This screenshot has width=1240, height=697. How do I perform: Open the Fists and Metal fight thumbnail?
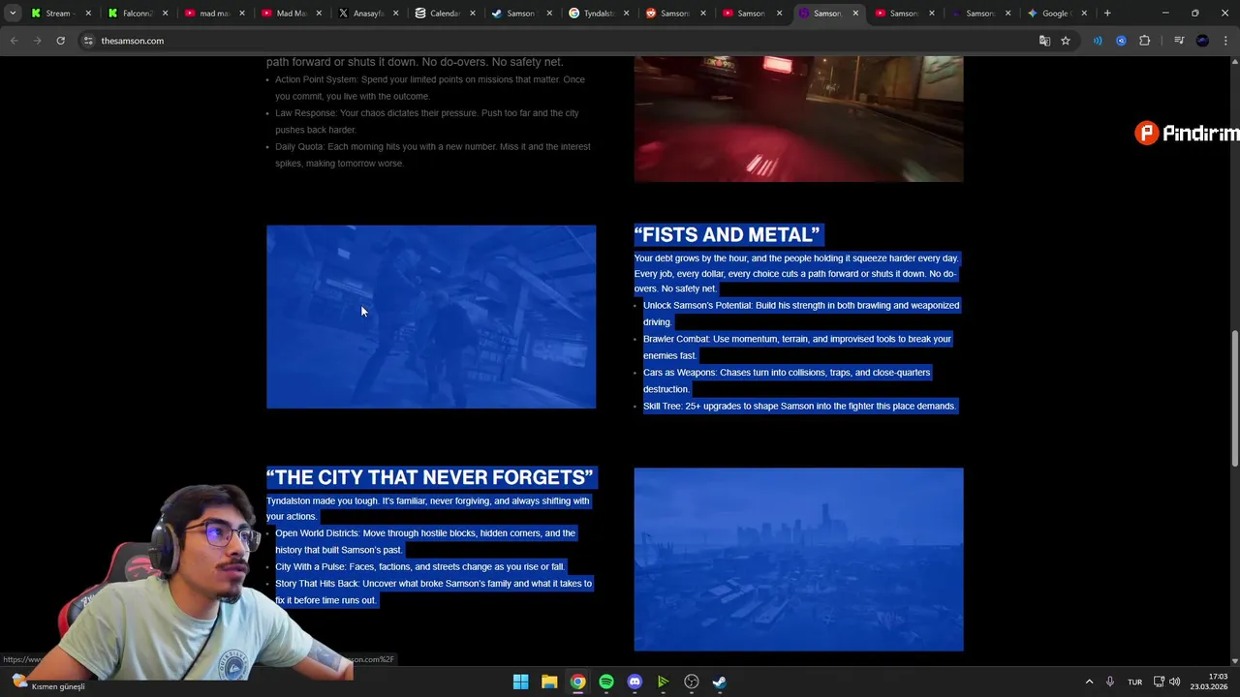click(x=431, y=317)
